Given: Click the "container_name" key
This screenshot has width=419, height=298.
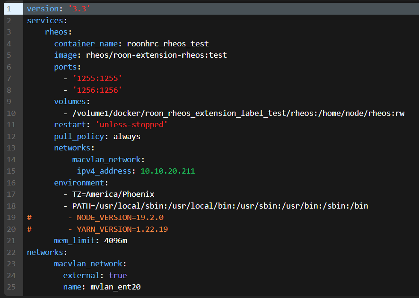Looking at the screenshot, I should [86, 44].
